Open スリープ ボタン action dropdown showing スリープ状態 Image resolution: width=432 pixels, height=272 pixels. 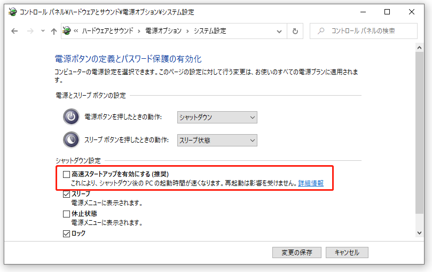click(x=217, y=140)
